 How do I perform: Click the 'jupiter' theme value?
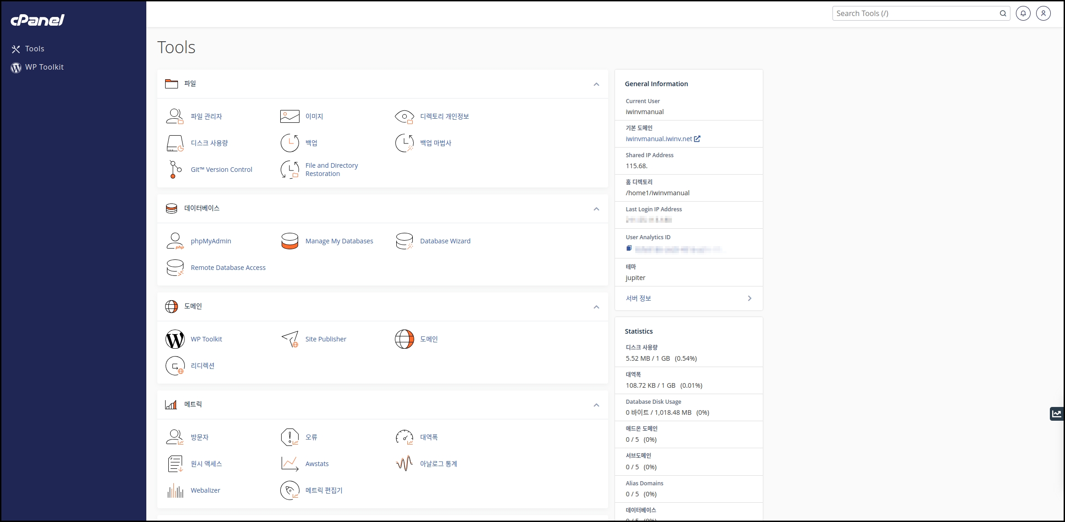coord(635,278)
